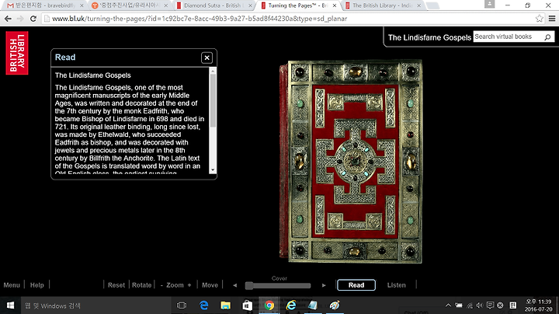Reset the book view
Viewport: 559px width, 314px height.
116,285
